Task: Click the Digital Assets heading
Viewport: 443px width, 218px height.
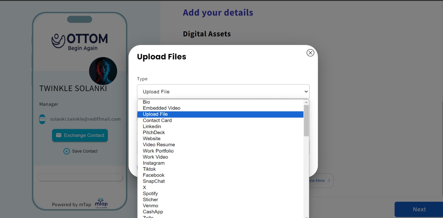Action: 207,34
